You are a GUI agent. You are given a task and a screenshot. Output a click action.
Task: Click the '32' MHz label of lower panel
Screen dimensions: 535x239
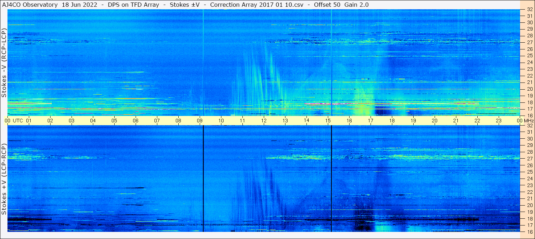(529, 126)
